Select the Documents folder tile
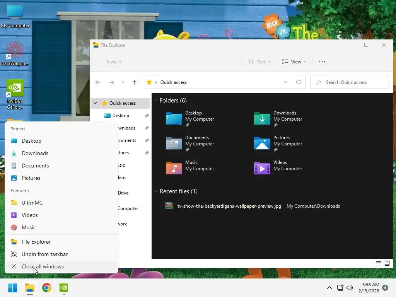This screenshot has width=396, height=297. coord(190,143)
